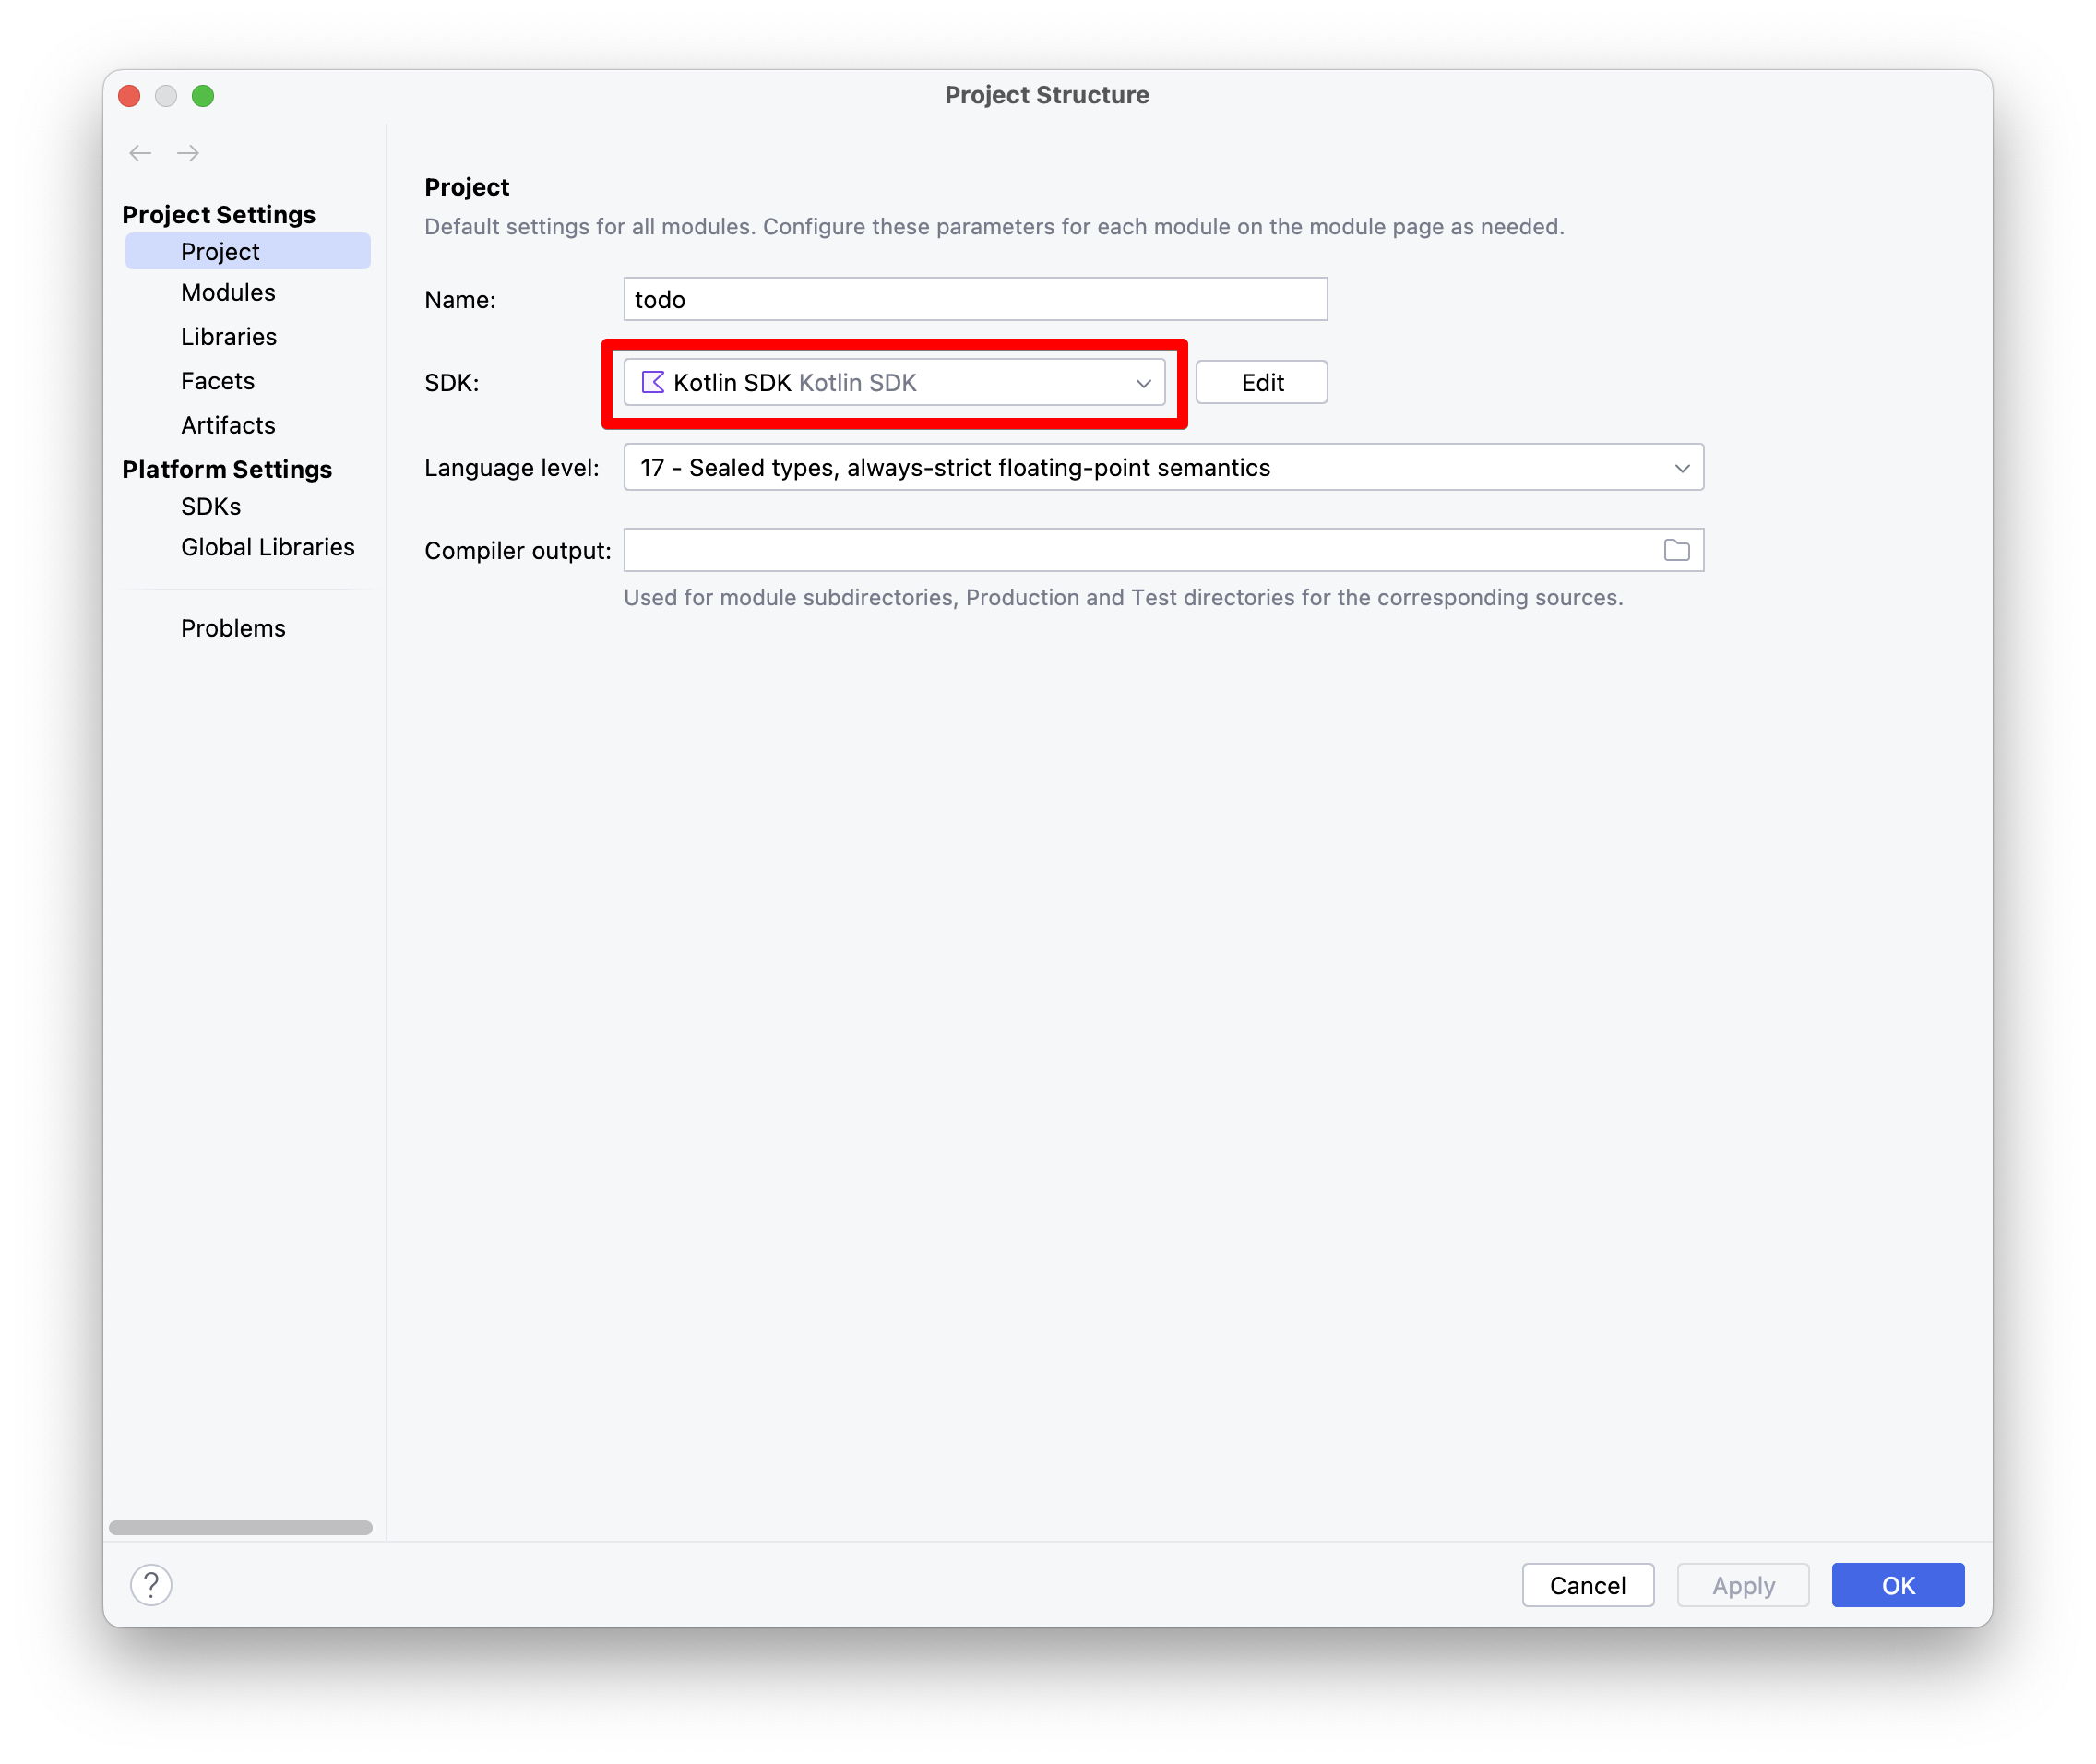Open the help question mark icon
The height and width of the screenshot is (1764, 2096).
pyautogui.click(x=151, y=1584)
